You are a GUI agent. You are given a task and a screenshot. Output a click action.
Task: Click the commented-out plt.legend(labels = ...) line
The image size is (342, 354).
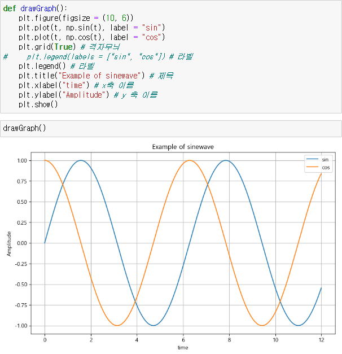(98, 56)
